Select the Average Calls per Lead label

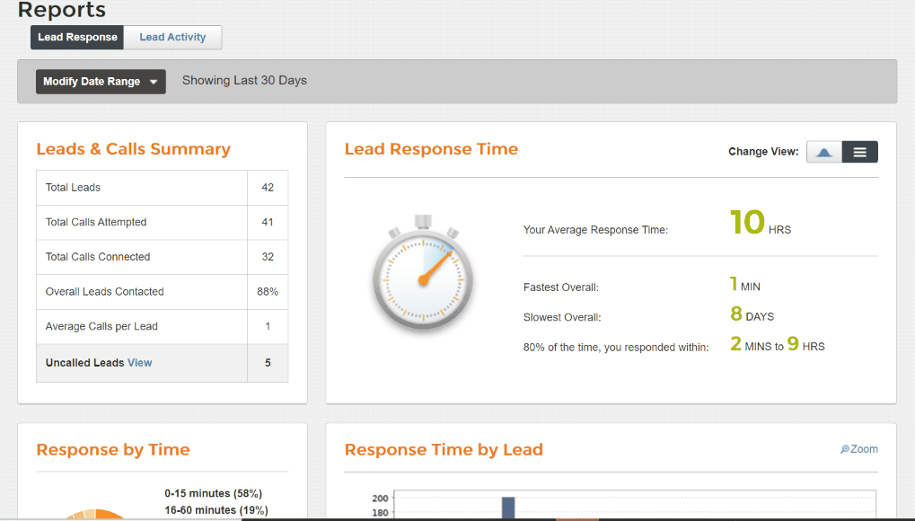click(101, 326)
